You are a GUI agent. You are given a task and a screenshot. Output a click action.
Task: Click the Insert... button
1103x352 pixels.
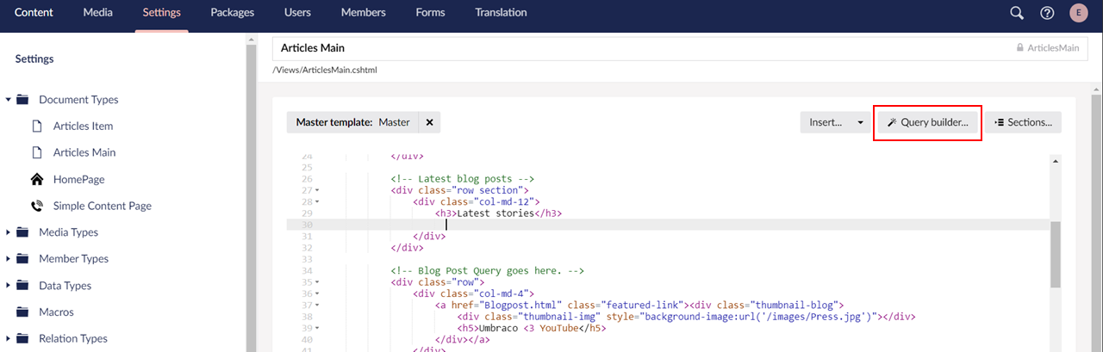click(826, 122)
